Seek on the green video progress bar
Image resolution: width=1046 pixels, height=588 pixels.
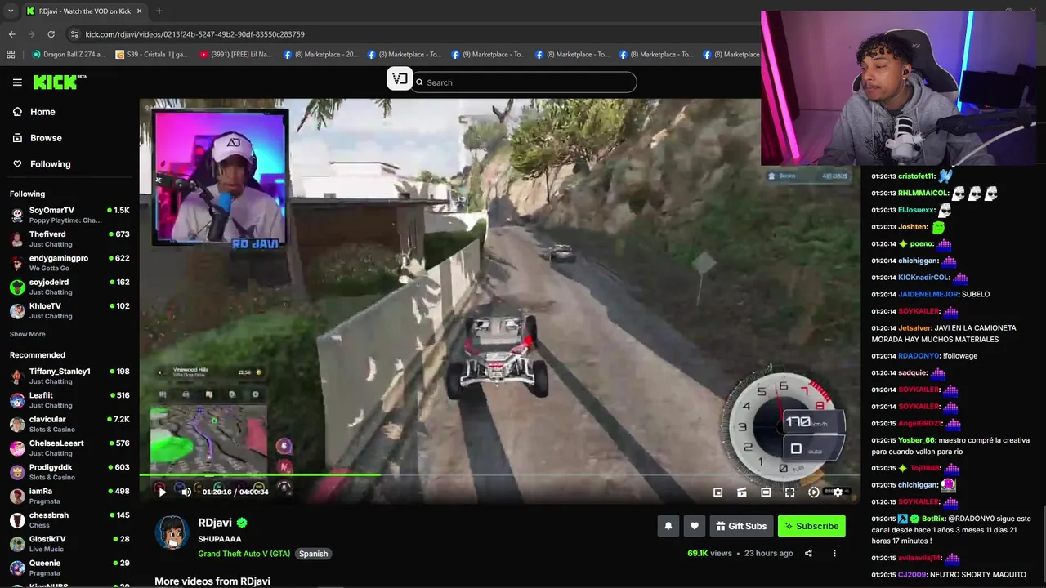click(499, 474)
